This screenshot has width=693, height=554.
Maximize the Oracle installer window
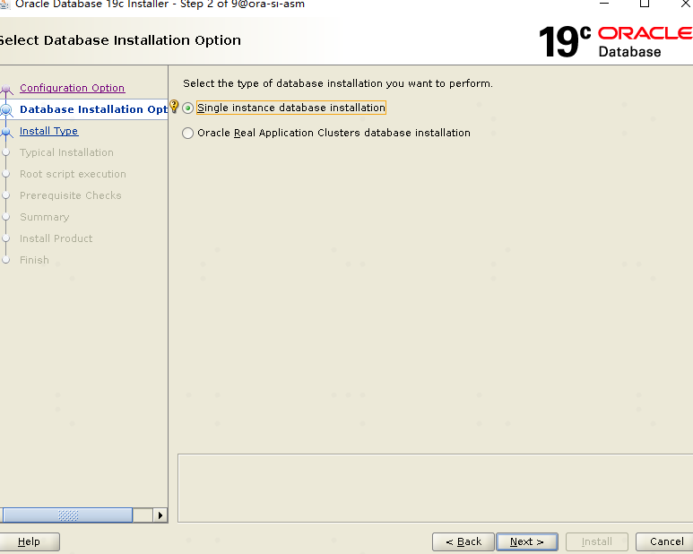click(645, 4)
